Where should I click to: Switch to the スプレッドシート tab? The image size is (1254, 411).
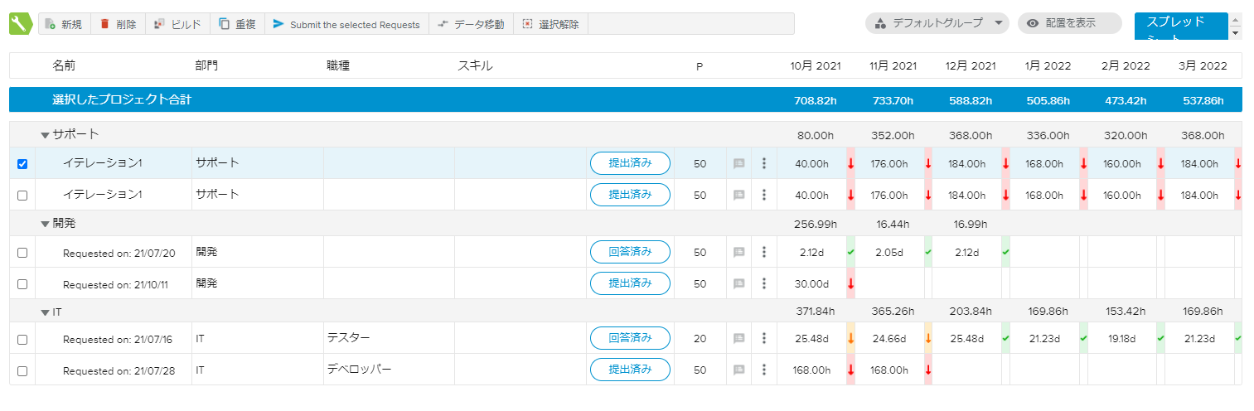[1180, 27]
